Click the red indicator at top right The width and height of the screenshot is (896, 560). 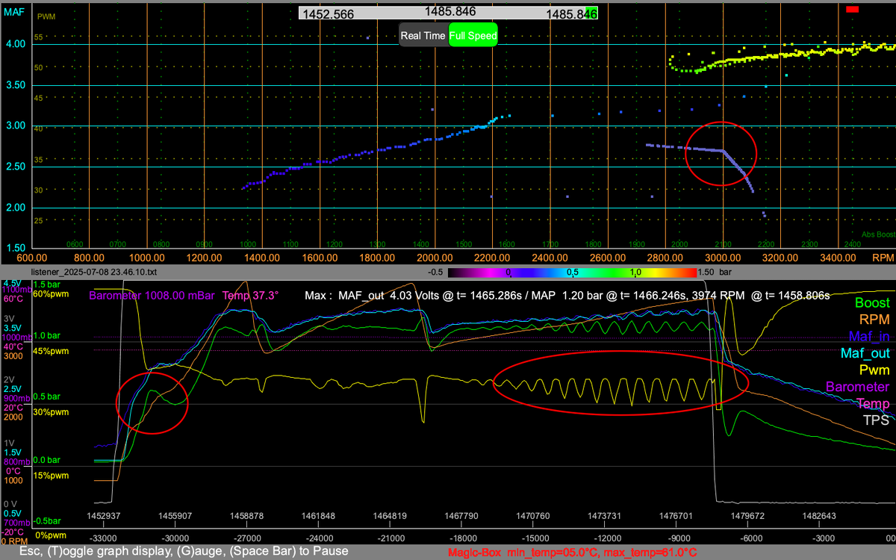[853, 9]
